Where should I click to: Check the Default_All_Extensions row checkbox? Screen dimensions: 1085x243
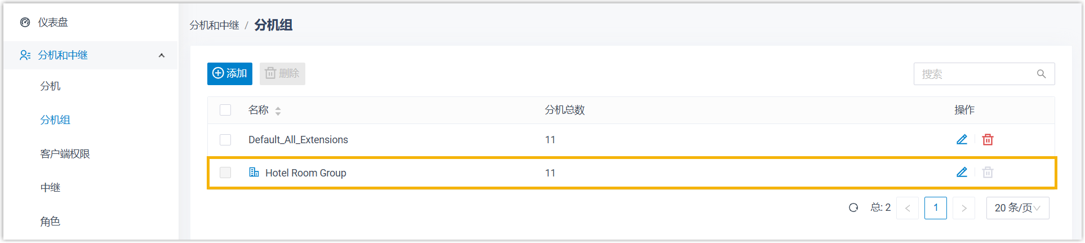pos(225,140)
